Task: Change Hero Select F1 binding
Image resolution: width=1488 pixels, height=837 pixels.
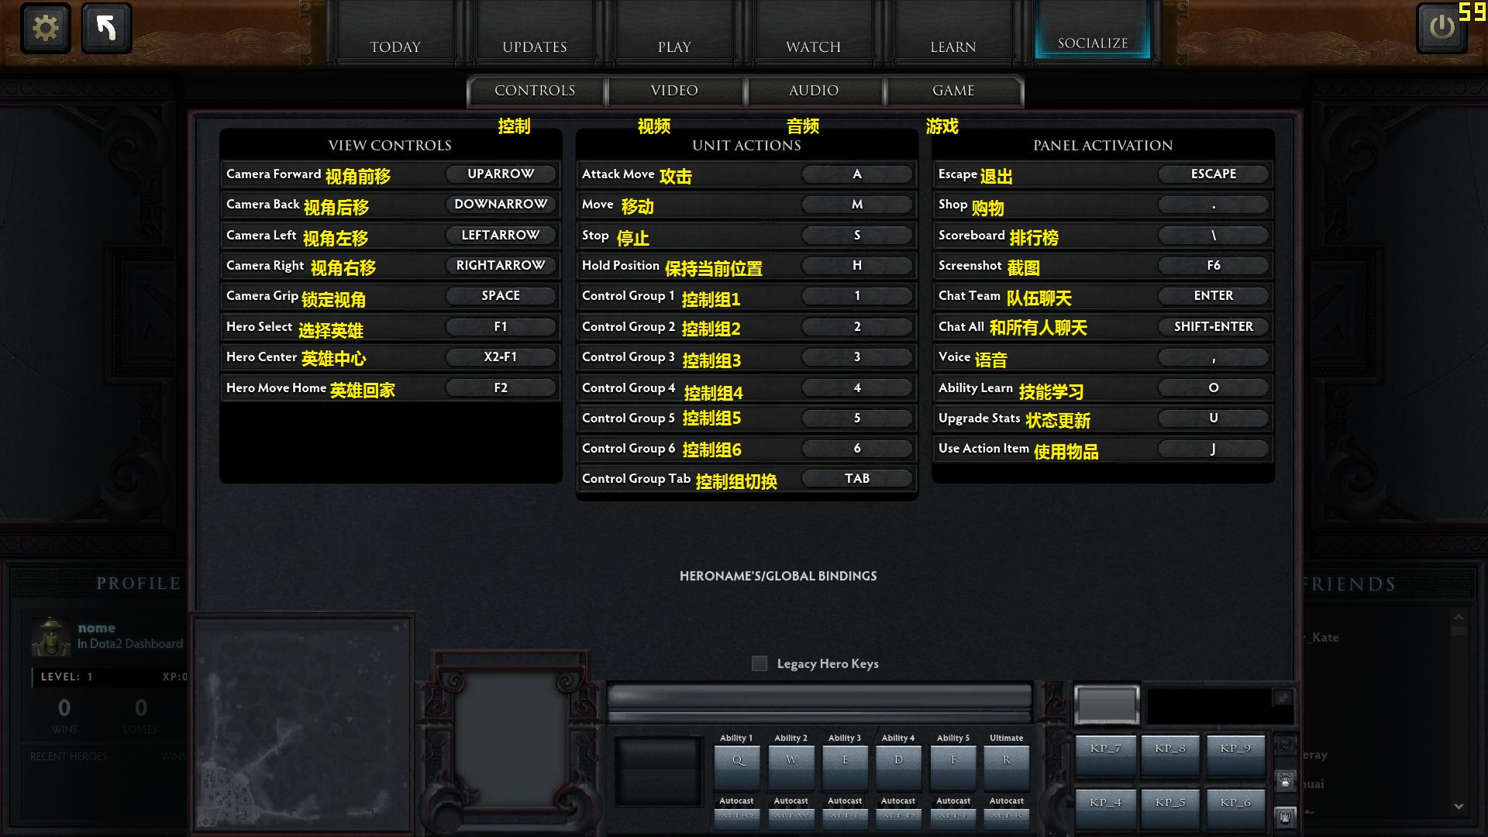Action: [x=501, y=327]
